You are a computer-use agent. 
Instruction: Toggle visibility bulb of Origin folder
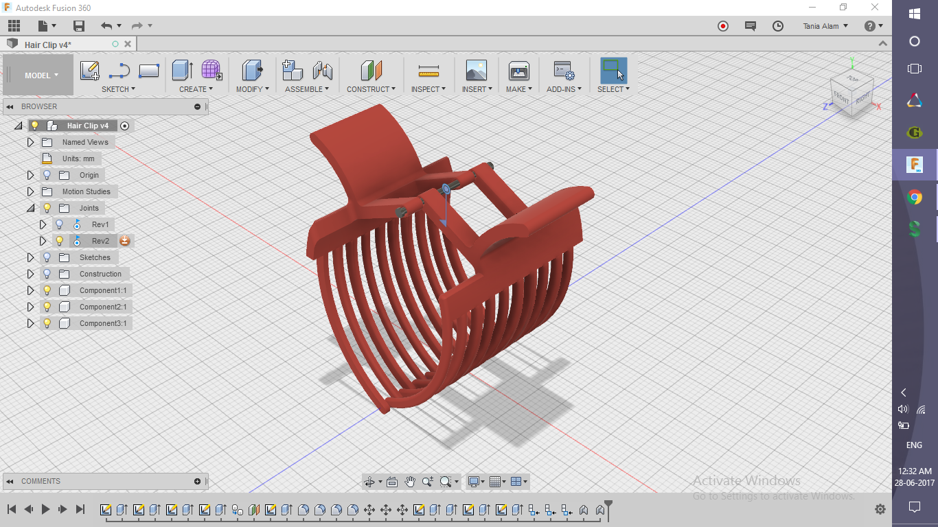coord(47,175)
